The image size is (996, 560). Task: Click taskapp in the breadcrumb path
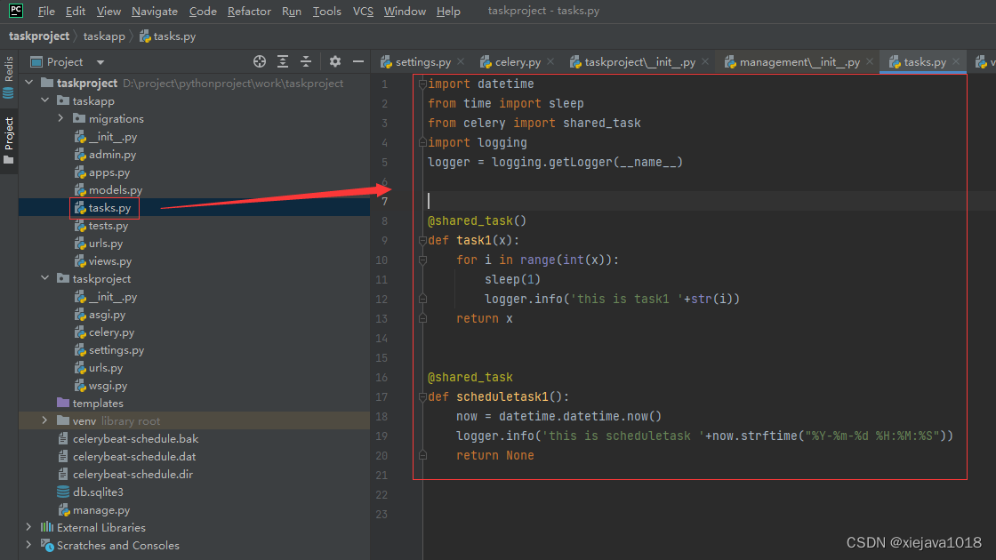tap(105, 36)
